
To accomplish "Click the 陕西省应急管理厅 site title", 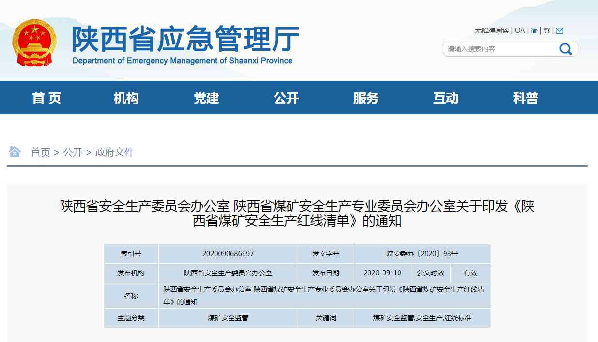I will point(185,40).
